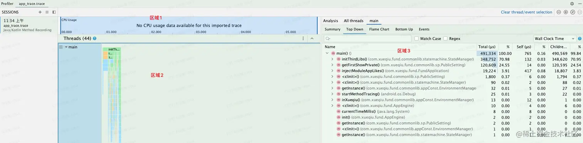583x143 pixels.
Task: Select the main analysis tab
Action: [374, 21]
